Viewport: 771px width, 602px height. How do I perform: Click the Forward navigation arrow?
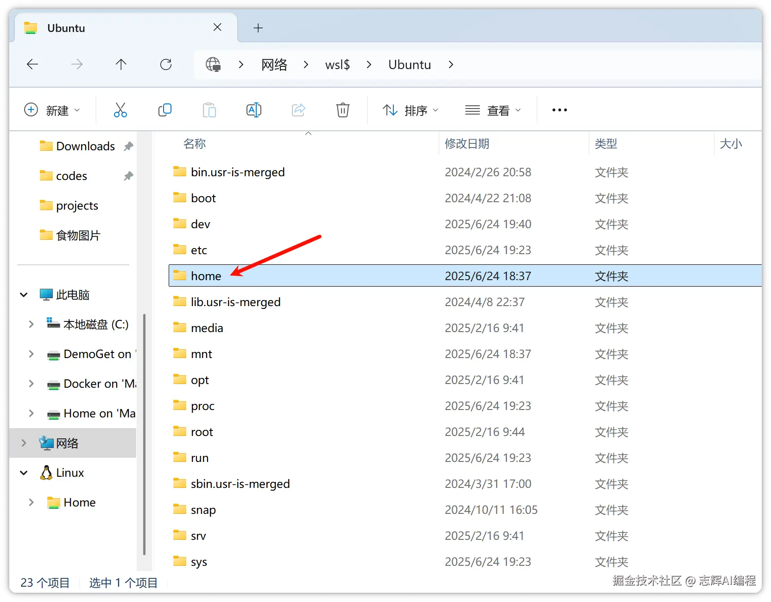click(x=77, y=64)
